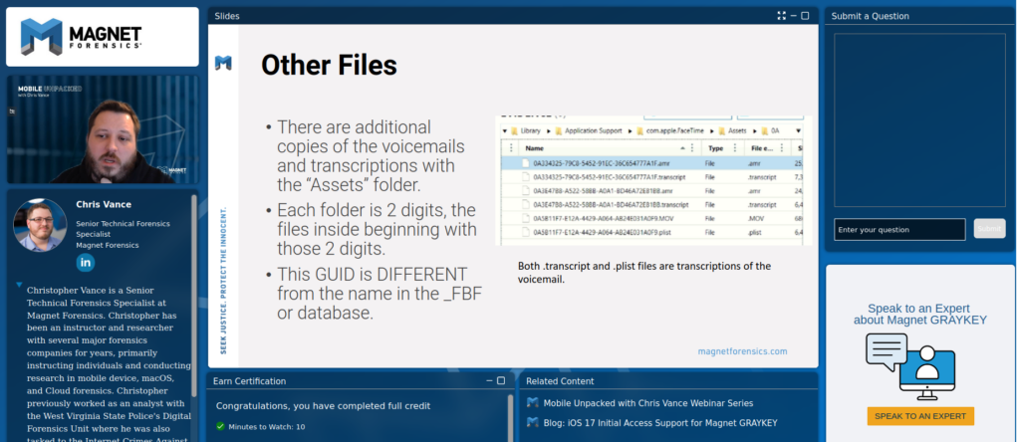This screenshot has width=1020, height=442.
Task: Select the 0A5B11F7-...0F9.plist file name
Action: pyautogui.click(x=603, y=232)
